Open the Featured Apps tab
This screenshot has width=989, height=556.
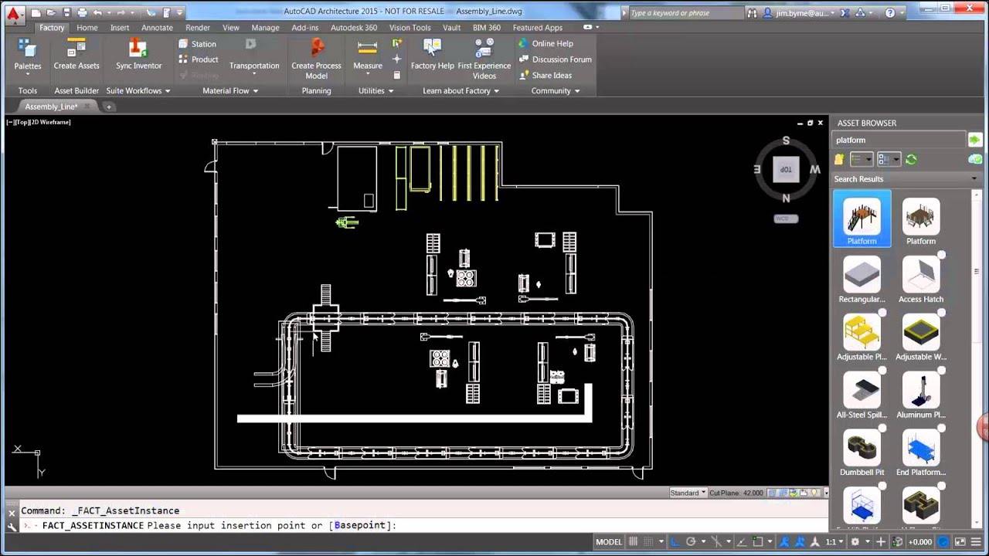pyautogui.click(x=537, y=27)
